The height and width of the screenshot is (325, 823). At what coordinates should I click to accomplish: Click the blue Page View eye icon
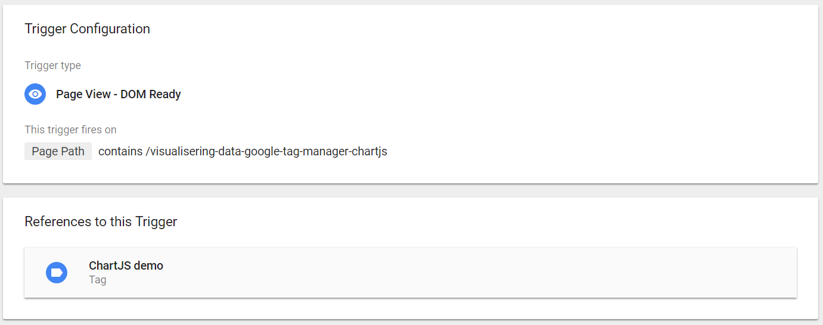point(35,94)
